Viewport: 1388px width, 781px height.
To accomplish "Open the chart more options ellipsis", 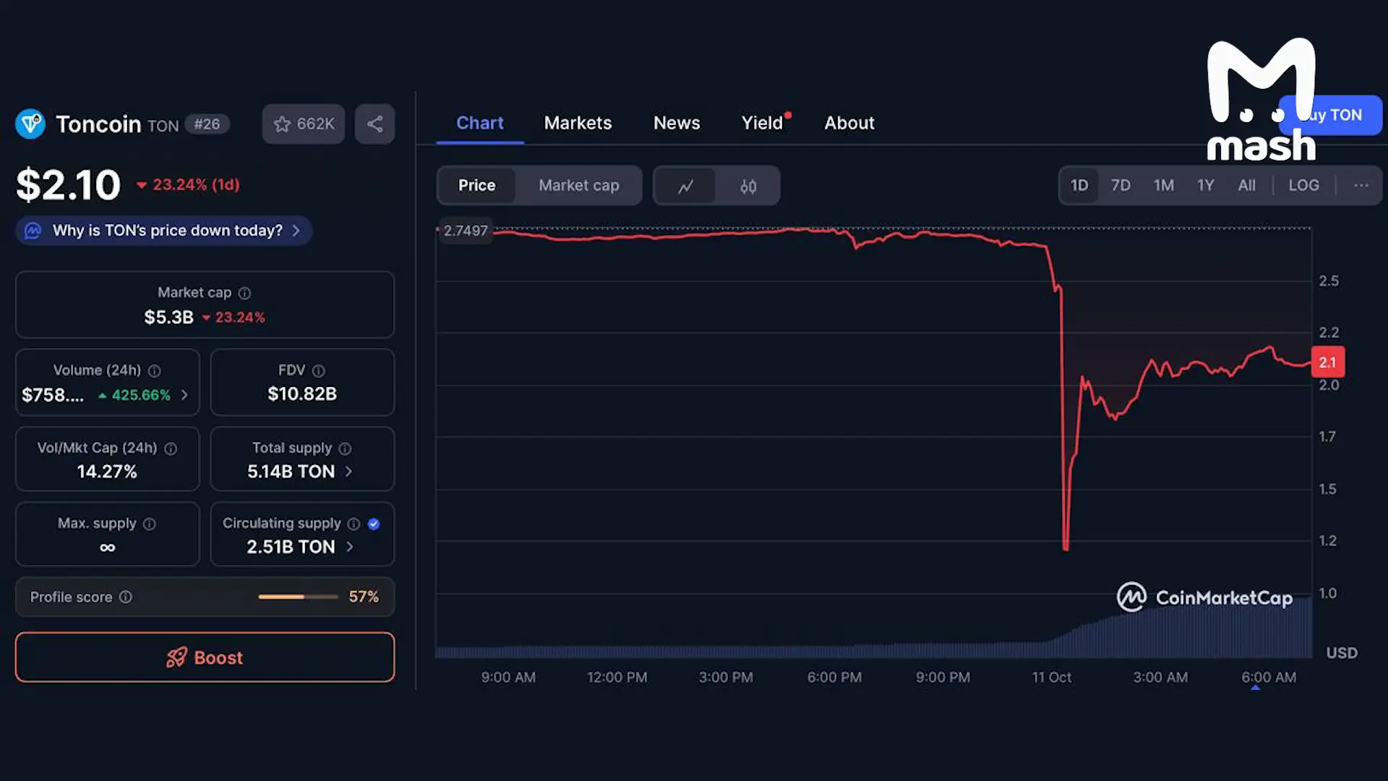I will pos(1361,186).
